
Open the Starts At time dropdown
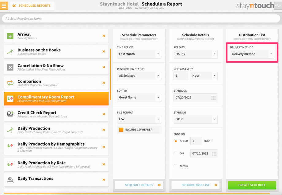click(196, 119)
